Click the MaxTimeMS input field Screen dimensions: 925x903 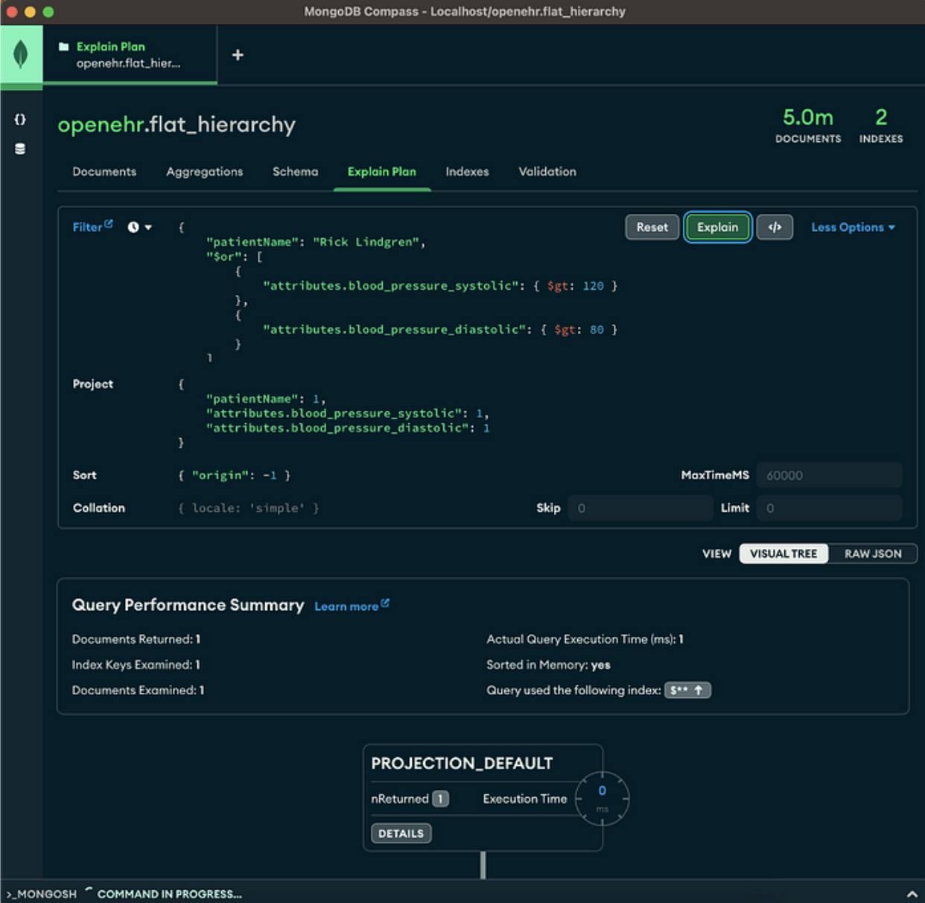click(x=828, y=475)
